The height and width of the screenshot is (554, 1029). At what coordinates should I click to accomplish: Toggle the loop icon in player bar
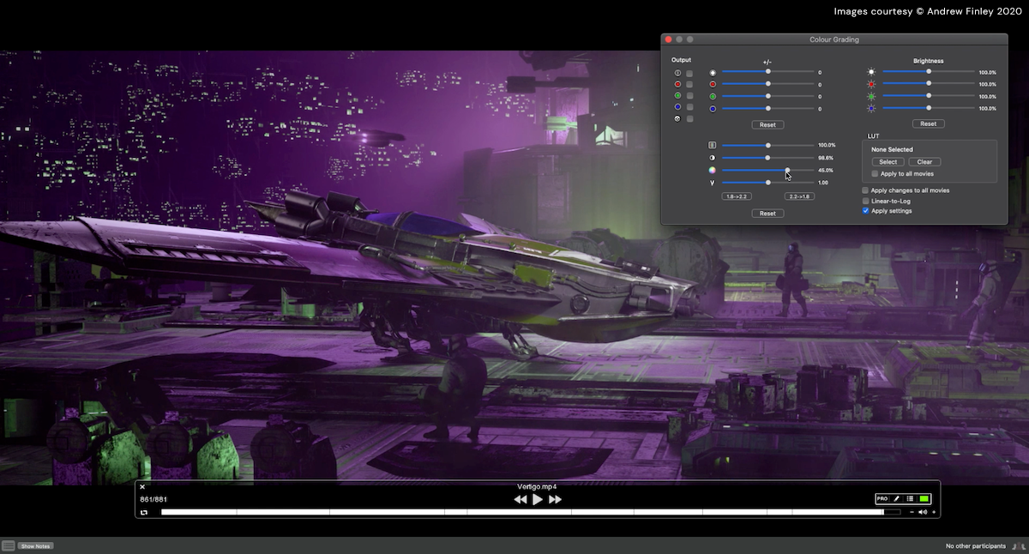point(144,512)
